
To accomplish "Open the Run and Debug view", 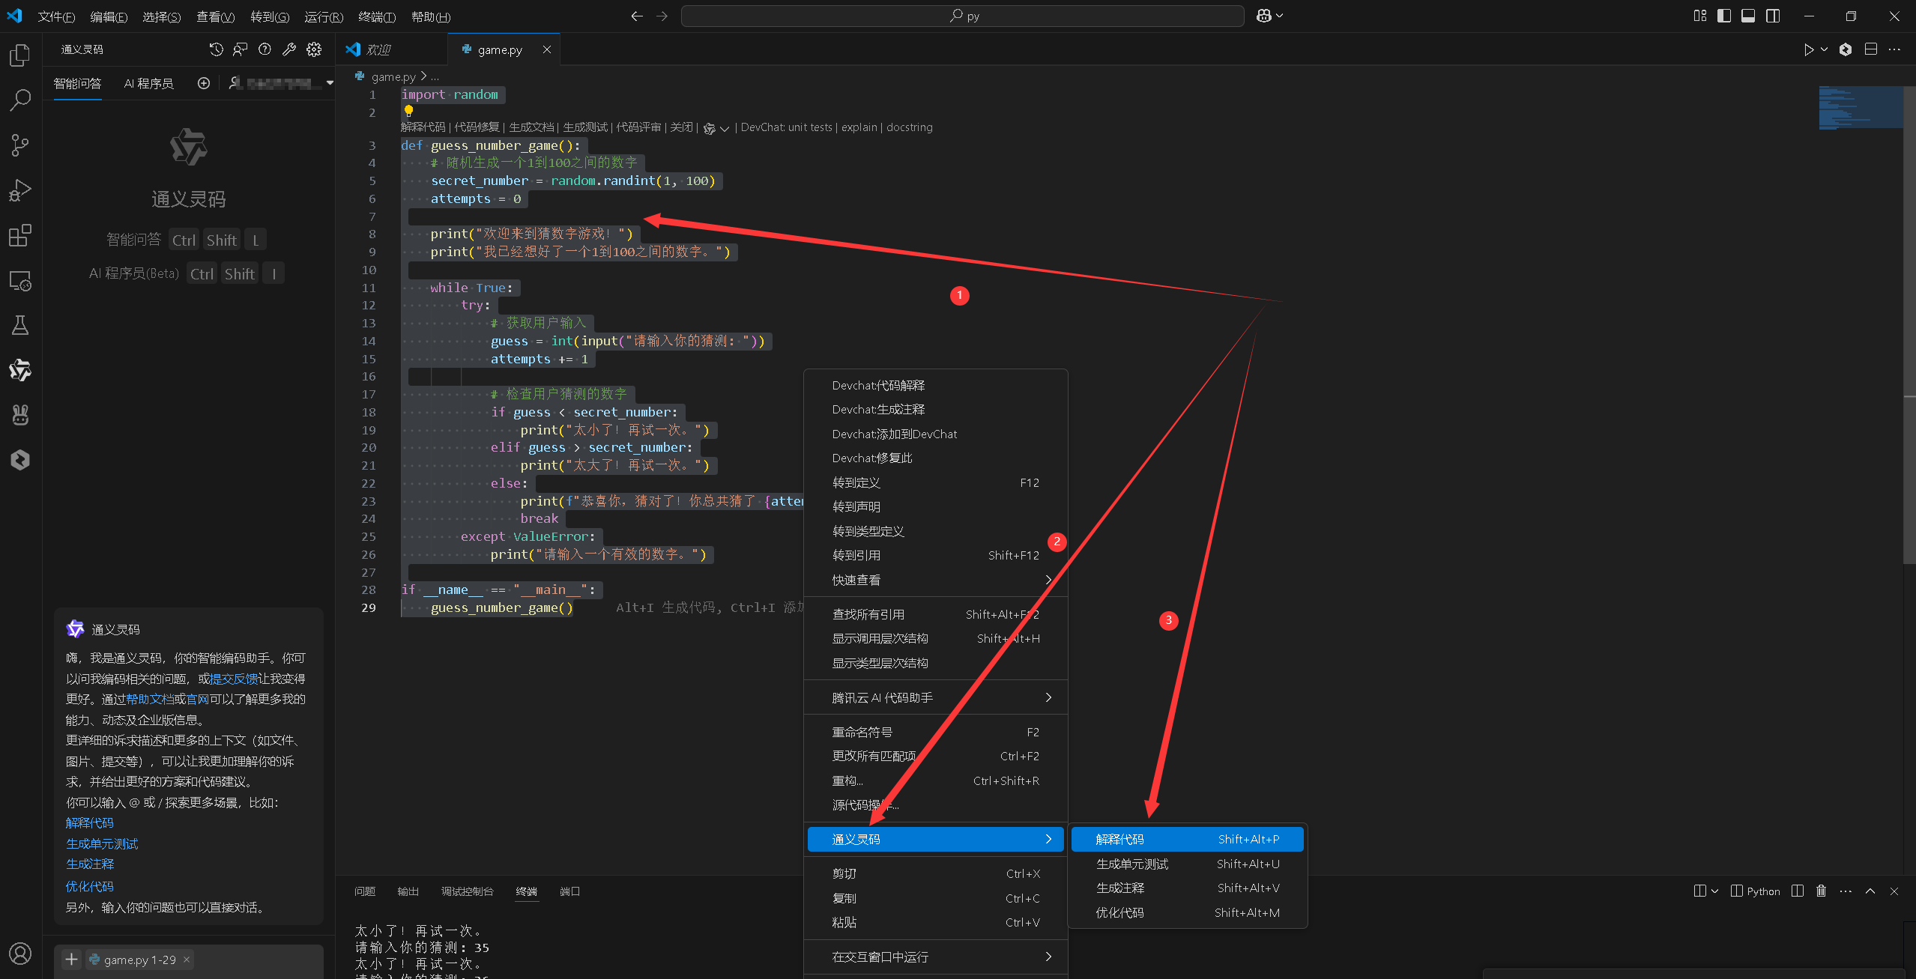I will point(20,190).
